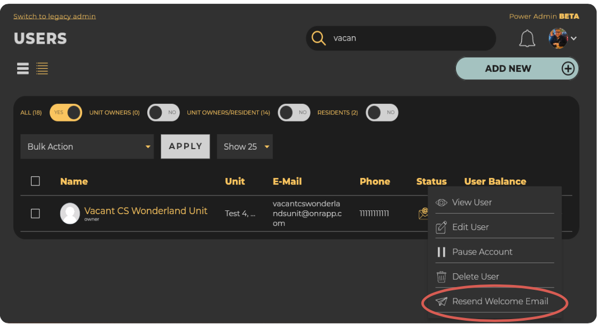599x326 pixels.
Task: Select the white list view icon
Action: [x=22, y=68]
